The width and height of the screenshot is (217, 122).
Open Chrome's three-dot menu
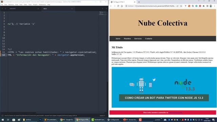[x=215, y=6]
